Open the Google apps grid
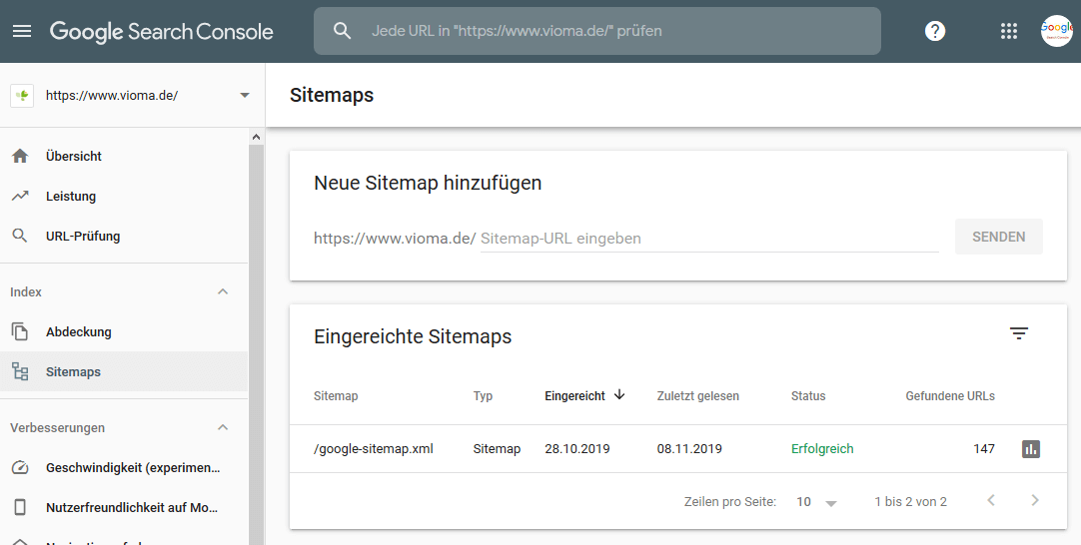1081x545 pixels. pos(1009,31)
